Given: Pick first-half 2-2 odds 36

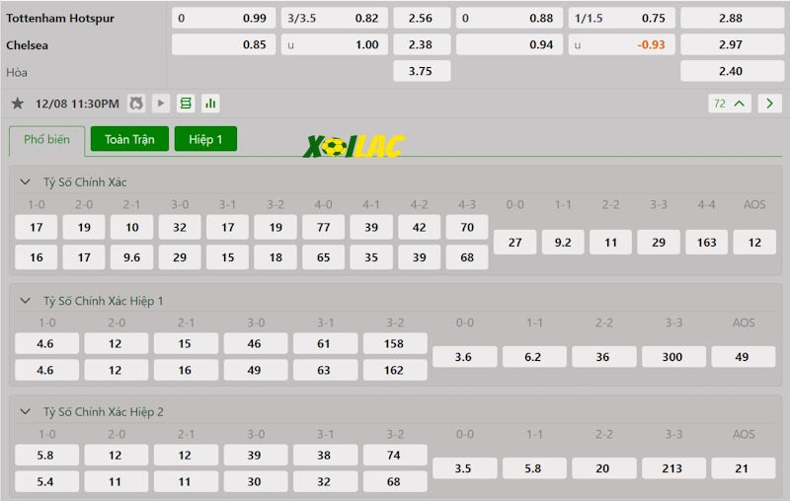Looking at the screenshot, I should pyautogui.click(x=604, y=357).
